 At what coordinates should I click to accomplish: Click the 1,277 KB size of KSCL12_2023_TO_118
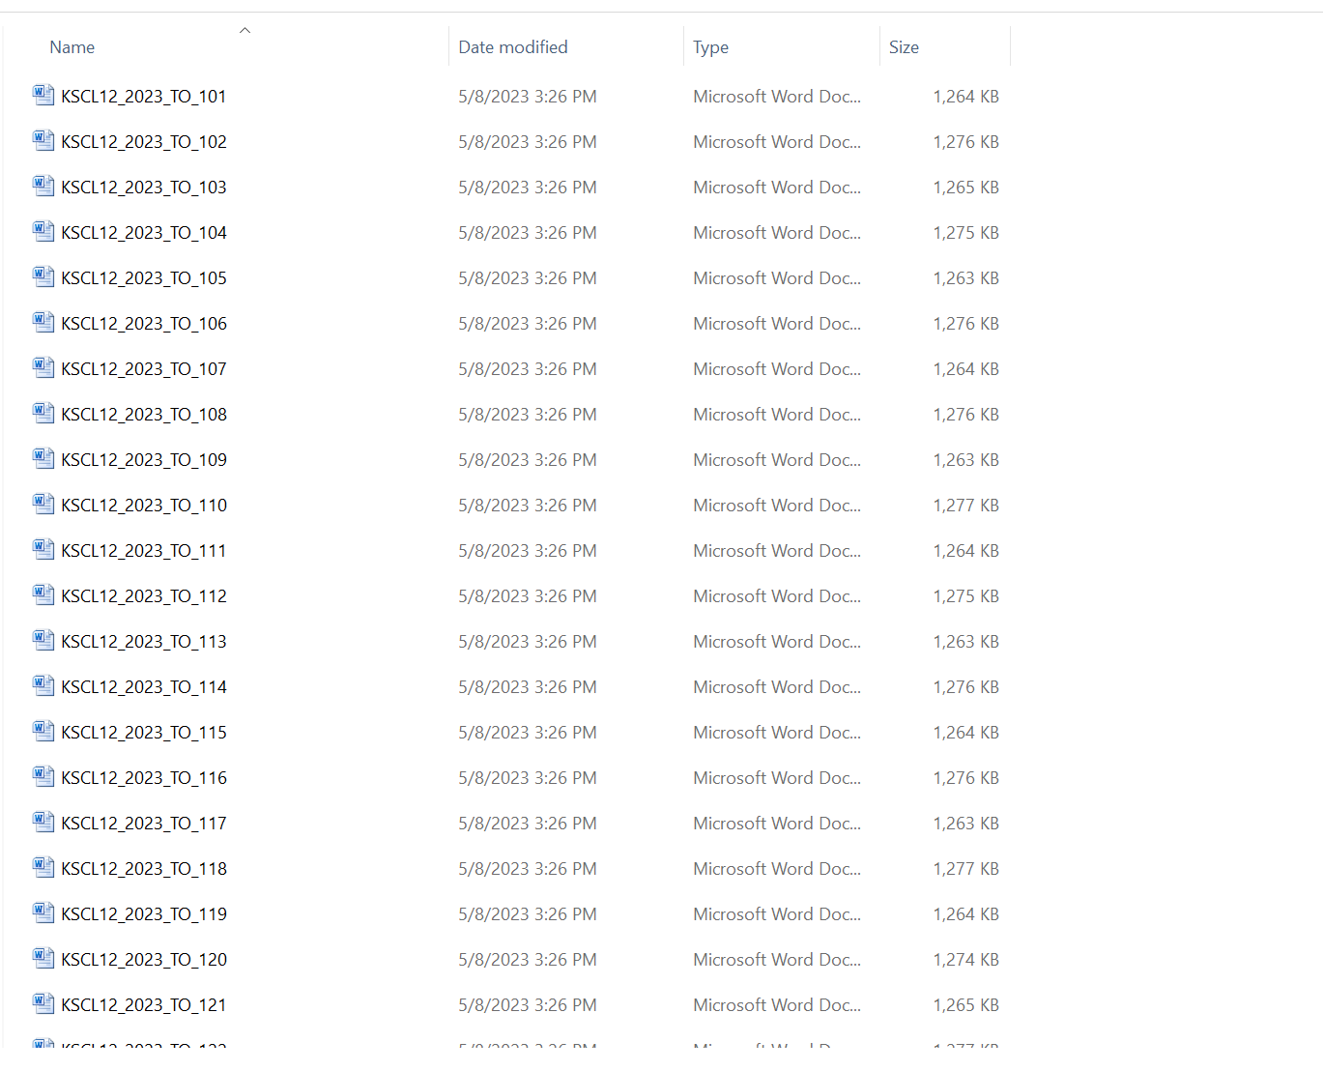tap(965, 869)
